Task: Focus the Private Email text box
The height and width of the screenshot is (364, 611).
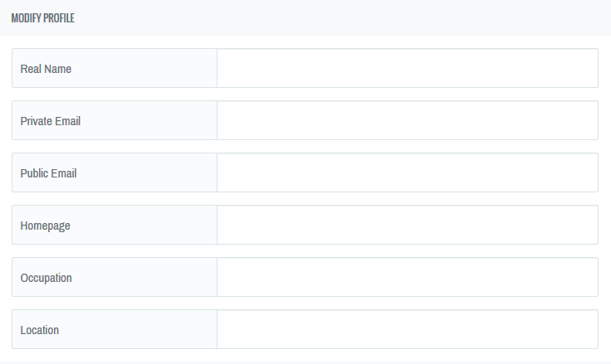Action: click(x=407, y=120)
